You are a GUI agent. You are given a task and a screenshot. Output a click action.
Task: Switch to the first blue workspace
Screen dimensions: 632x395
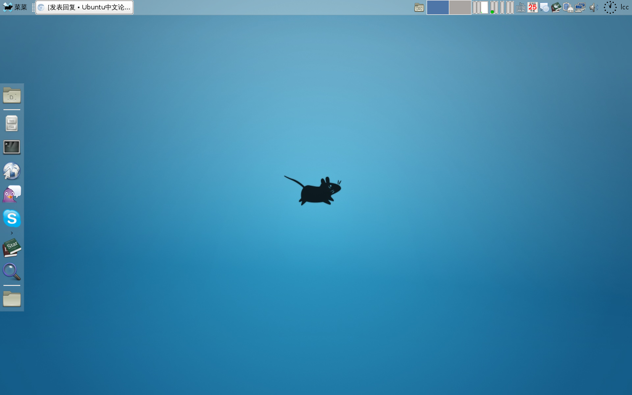coord(438,7)
